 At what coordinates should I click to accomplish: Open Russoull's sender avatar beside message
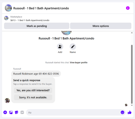(7, 101)
